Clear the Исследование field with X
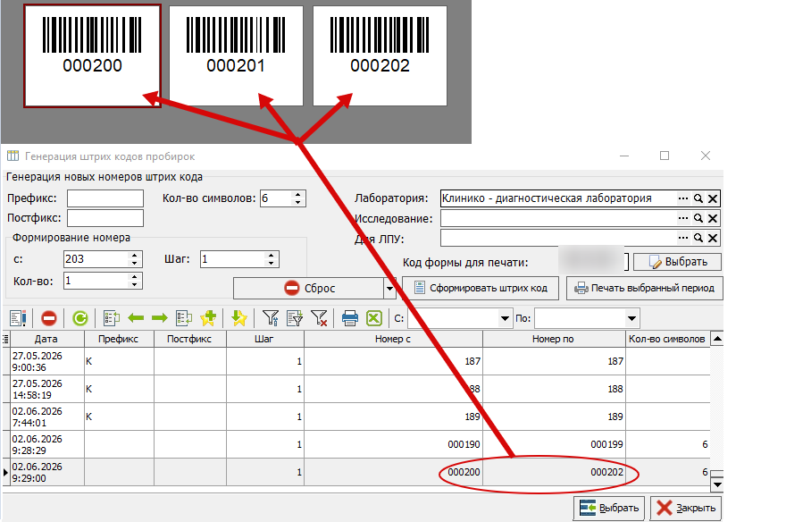The height and width of the screenshot is (522, 786). point(713,218)
